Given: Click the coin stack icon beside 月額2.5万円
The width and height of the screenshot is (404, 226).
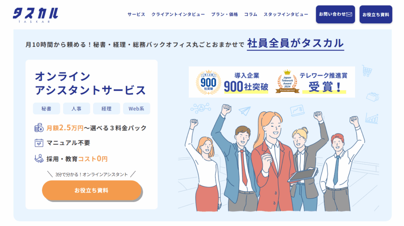Looking at the screenshot, I should click(x=39, y=127).
